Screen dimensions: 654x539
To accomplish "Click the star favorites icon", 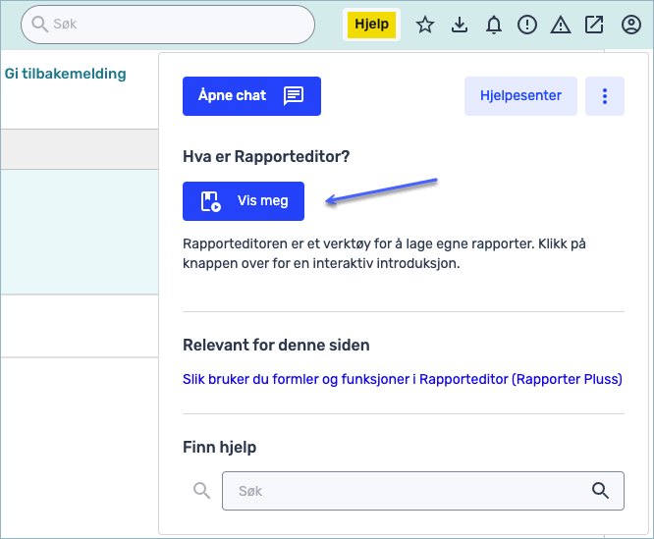I will pyautogui.click(x=425, y=25).
